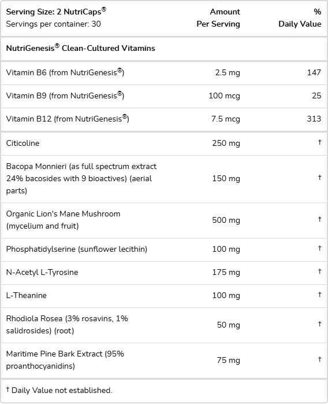The width and height of the screenshot is (328, 404).
Task: Click the Citicoline ingredient name
Action: coord(23,143)
